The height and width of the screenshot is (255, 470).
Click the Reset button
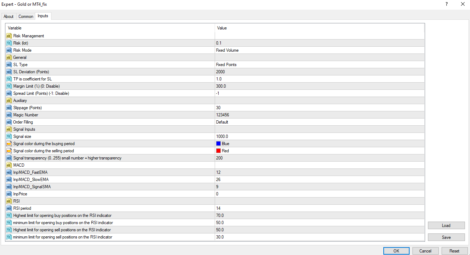(x=455, y=251)
